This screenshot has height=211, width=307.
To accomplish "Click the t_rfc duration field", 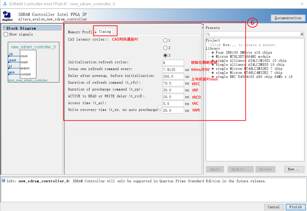I will pyautogui.click(x=173, y=83).
